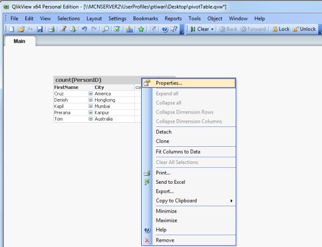Click the Forward navigation button
Screen dimensions: 322x247
(x=253, y=29)
